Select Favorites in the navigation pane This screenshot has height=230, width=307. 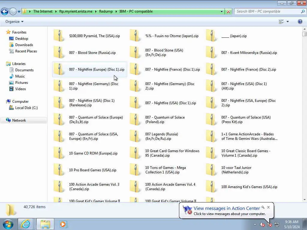coord(19,32)
